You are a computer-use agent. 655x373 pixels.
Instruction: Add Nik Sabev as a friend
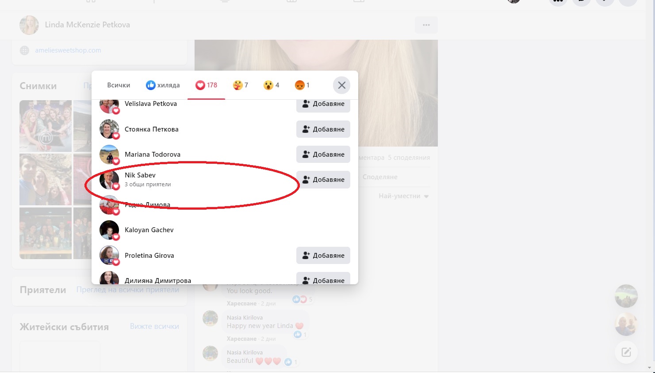323,180
